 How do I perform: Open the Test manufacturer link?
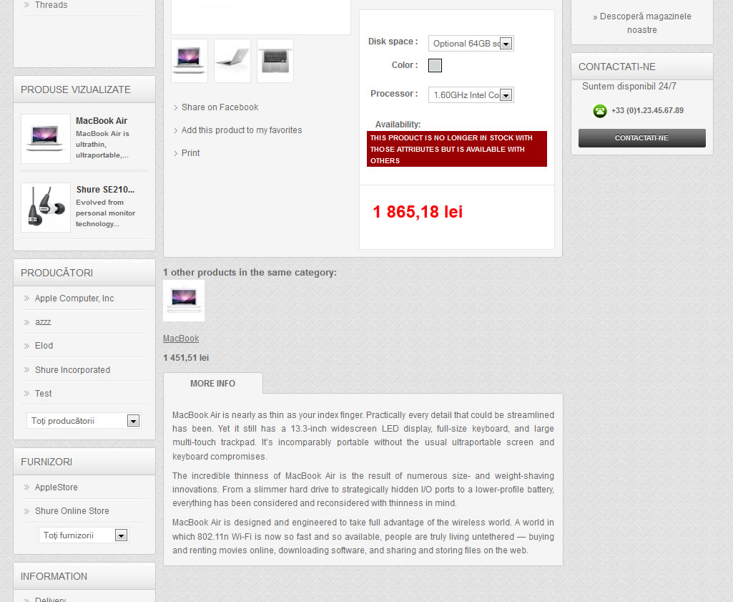43,394
